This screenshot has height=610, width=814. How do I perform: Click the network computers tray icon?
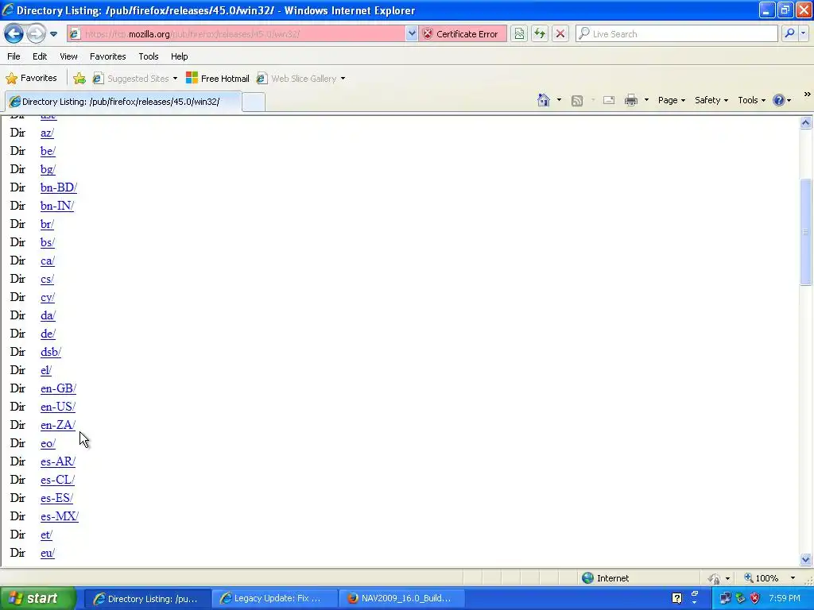[x=725, y=598]
